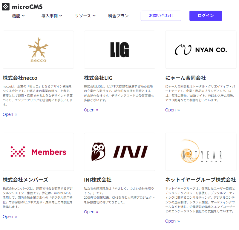Screen dimensions: 239x230
Task: Open the 機能 menu
Action: (x=18, y=16)
